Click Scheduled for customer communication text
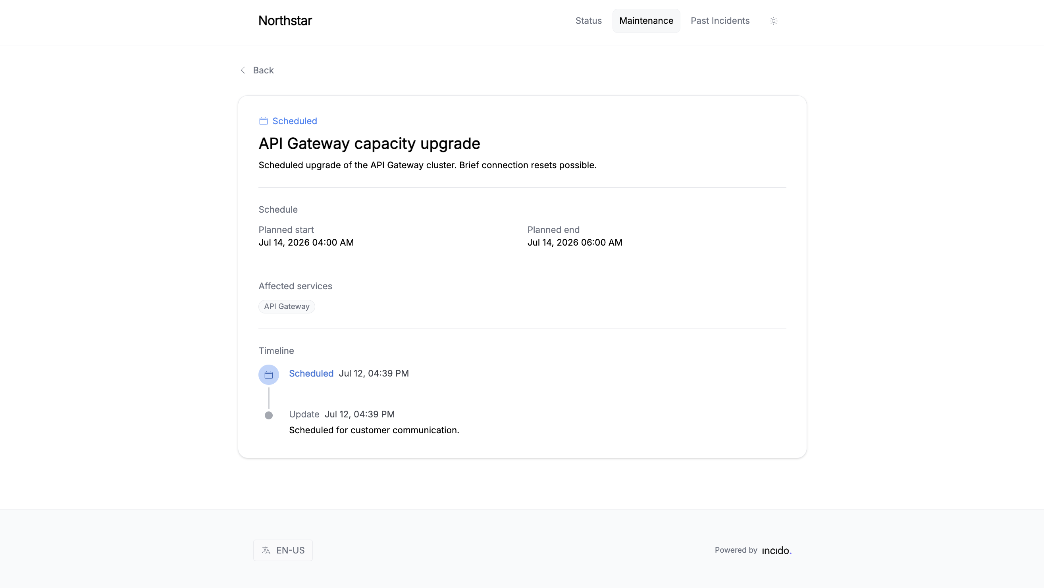 (x=374, y=430)
